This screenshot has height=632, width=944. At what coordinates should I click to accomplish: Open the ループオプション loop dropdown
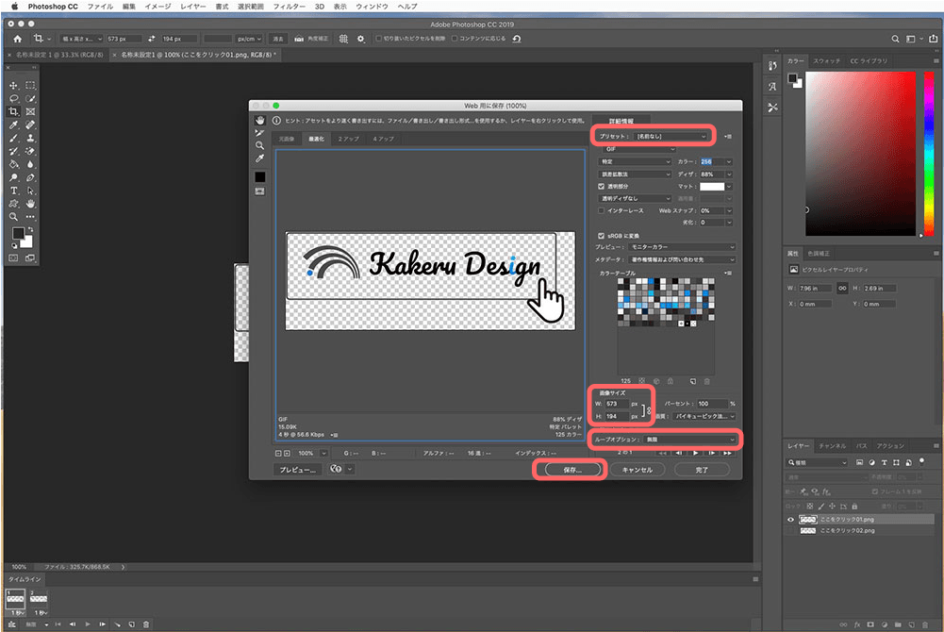pos(690,440)
